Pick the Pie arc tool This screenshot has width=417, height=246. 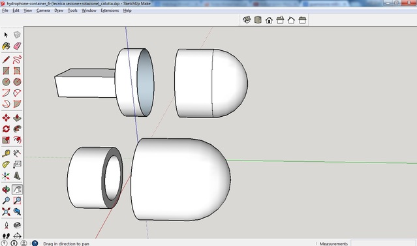(x=17, y=104)
